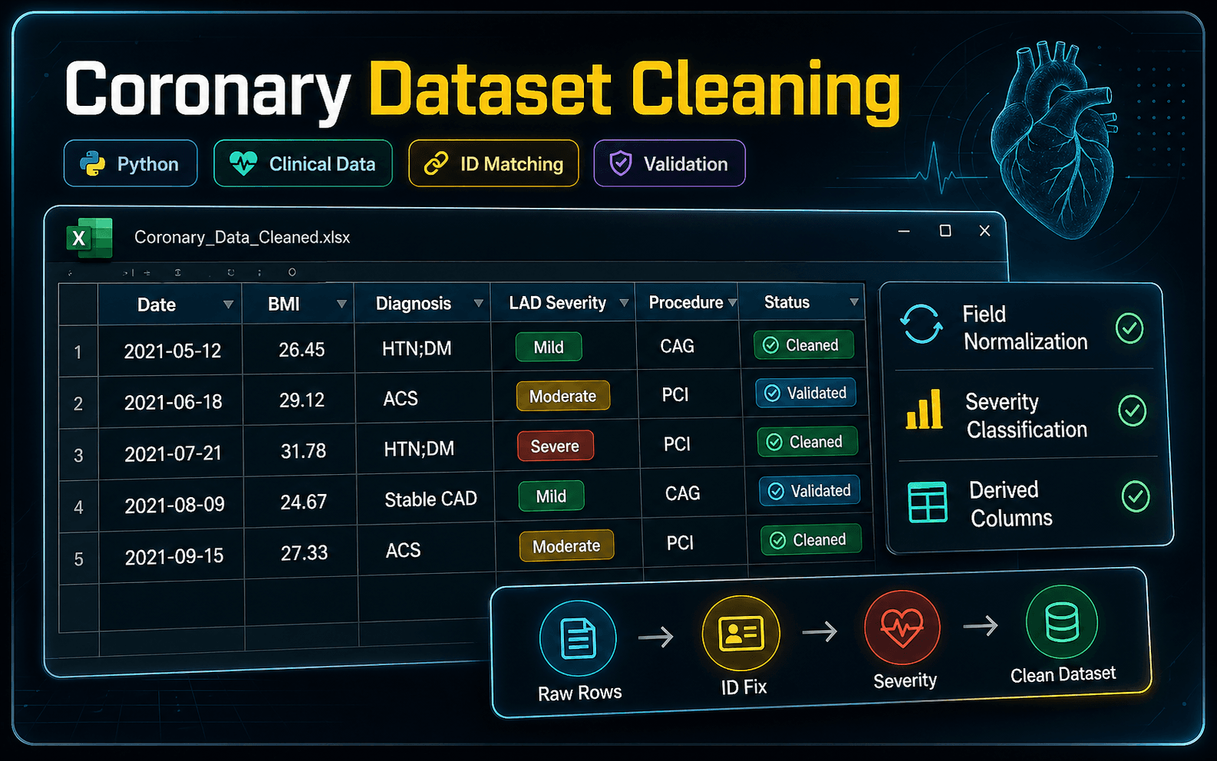Click the Severe badge in row 3

[x=556, y=446]
